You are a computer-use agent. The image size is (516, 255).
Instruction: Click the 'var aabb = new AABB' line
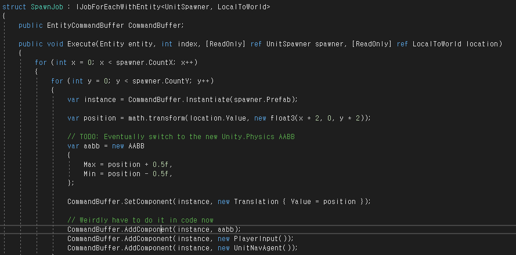pos(106,146)
